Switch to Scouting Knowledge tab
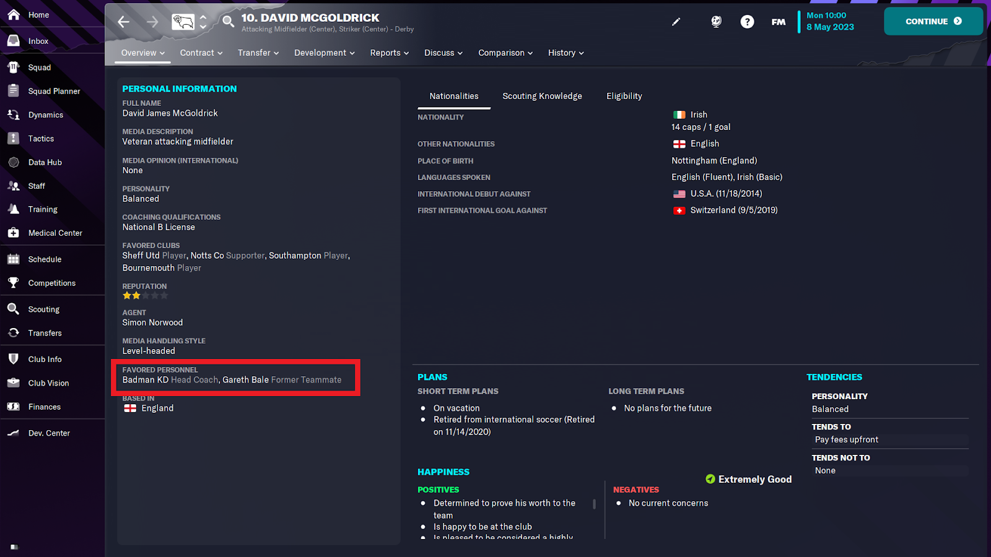The width and height of the screenshot is (991, 557). (x=542, y=96)
